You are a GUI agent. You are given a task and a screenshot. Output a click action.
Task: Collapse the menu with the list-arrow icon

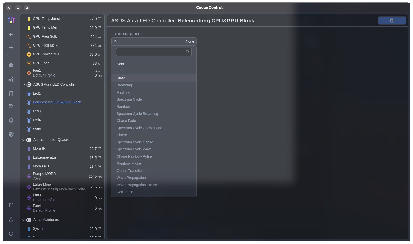click(11, 106)
